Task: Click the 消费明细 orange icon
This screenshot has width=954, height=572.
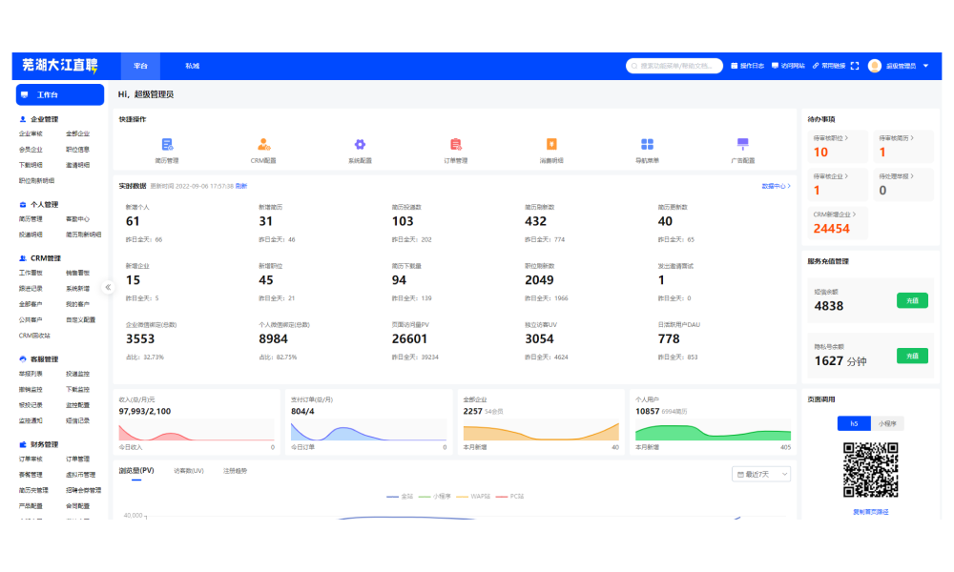Action: click(551, 145)
